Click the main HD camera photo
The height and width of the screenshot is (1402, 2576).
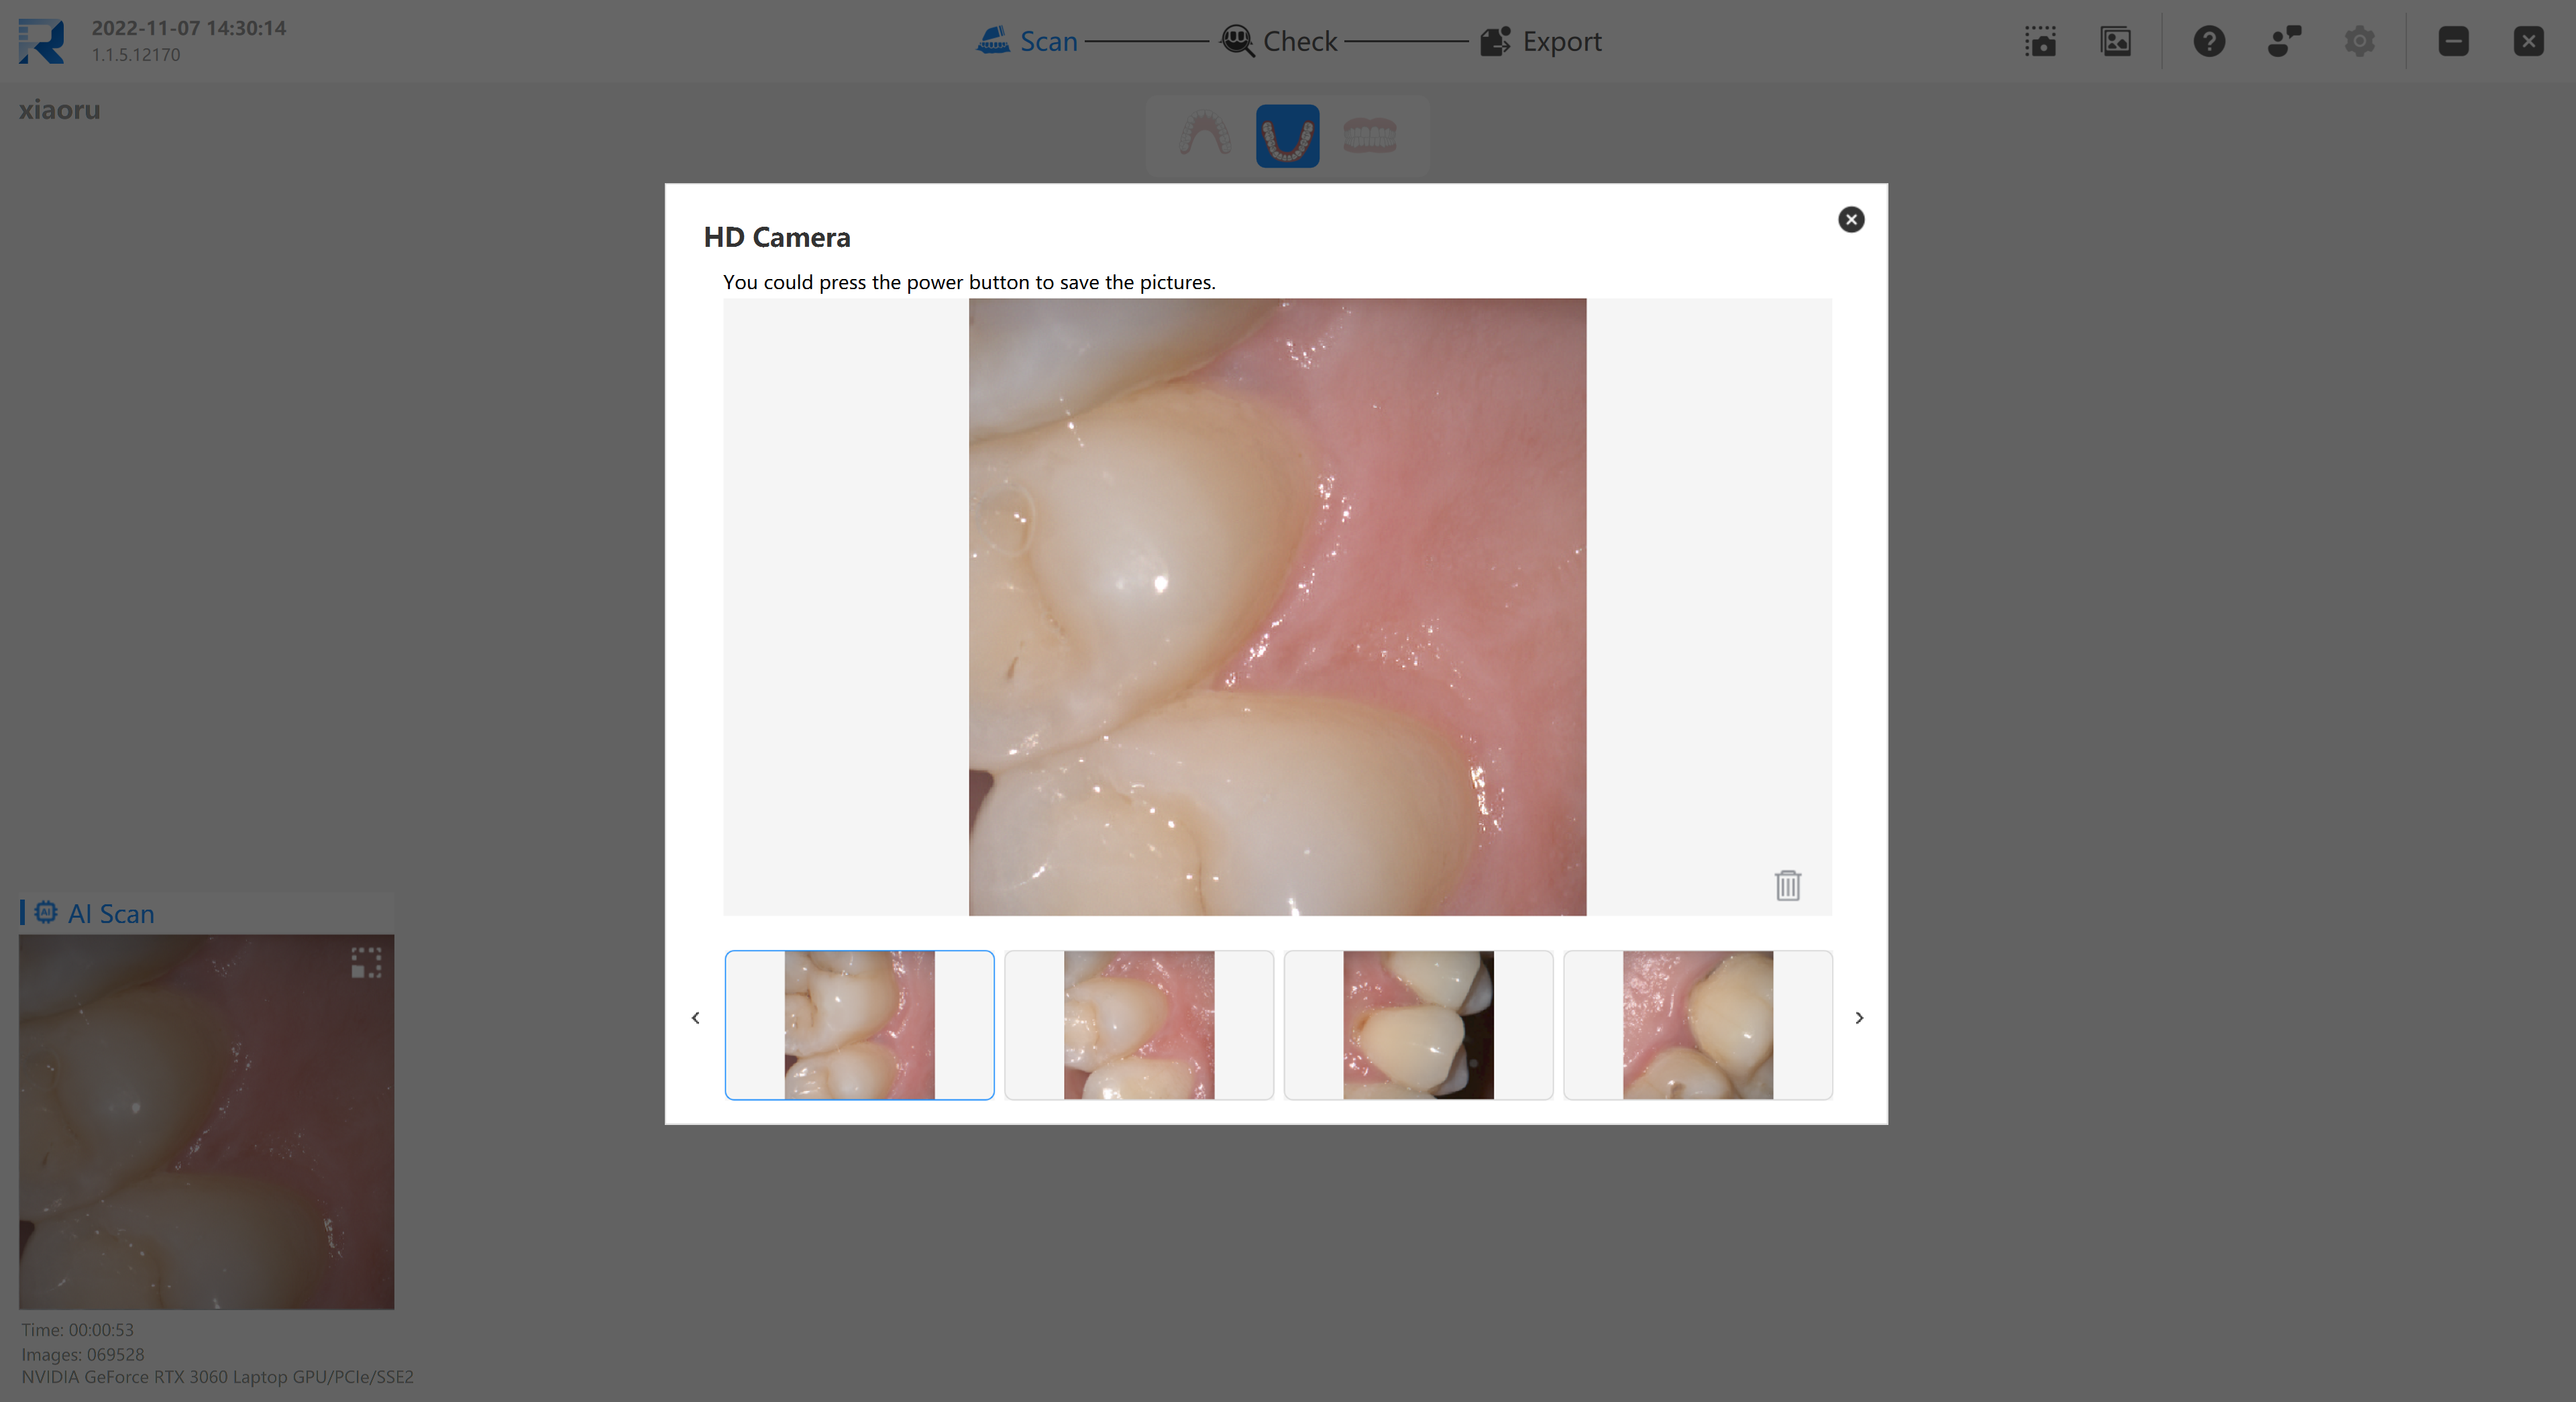pos(1277,607)
